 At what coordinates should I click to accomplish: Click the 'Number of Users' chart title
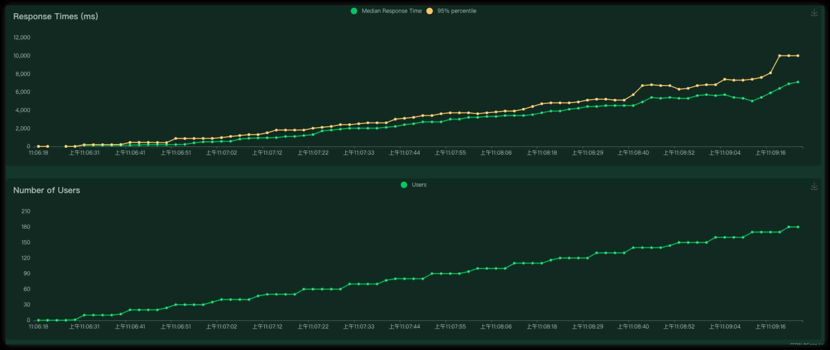[46, 190]
